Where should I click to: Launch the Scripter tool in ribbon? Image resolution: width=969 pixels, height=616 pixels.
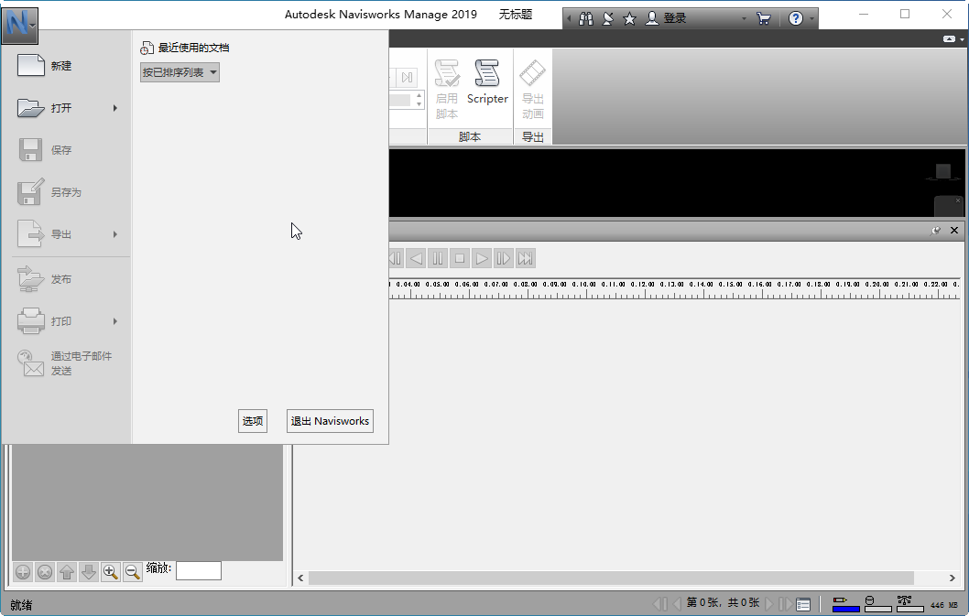tap(487, 83)
